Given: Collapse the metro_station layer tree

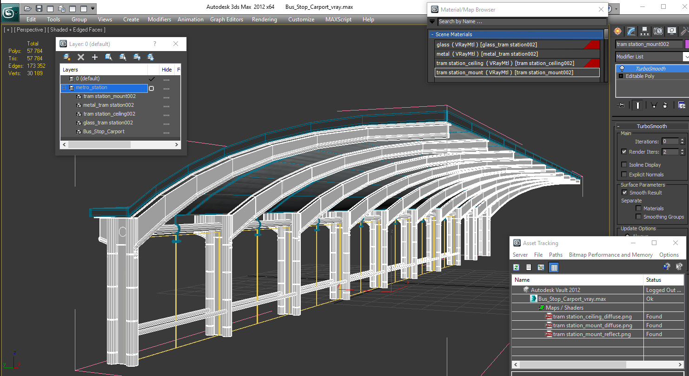Looking at the screenshot, I should point(64,88).
